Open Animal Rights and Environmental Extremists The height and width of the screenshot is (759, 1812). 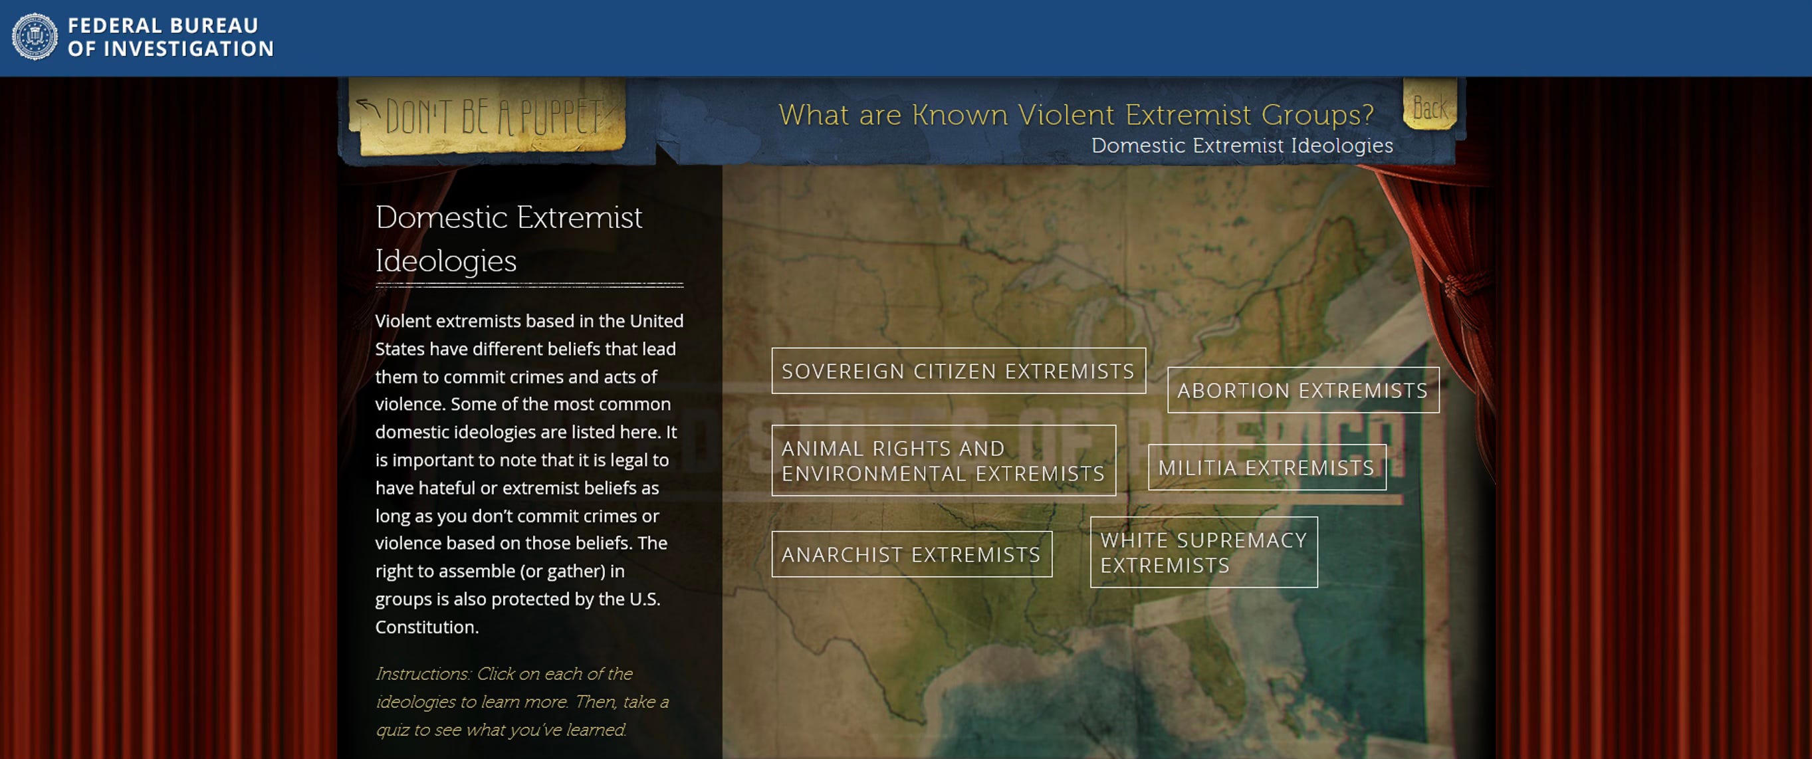pos(943,461)
